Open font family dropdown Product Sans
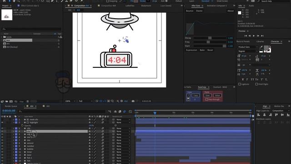Image resolution: width=291 pixels, height=164 pixels. point(248,47)
